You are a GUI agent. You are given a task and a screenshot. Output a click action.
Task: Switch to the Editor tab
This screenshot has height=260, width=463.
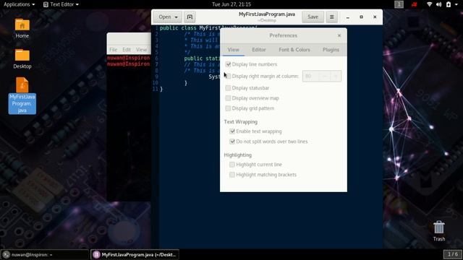(259, 50)
